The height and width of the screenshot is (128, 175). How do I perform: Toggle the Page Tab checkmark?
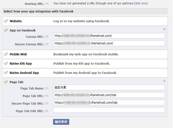(6, 82)
